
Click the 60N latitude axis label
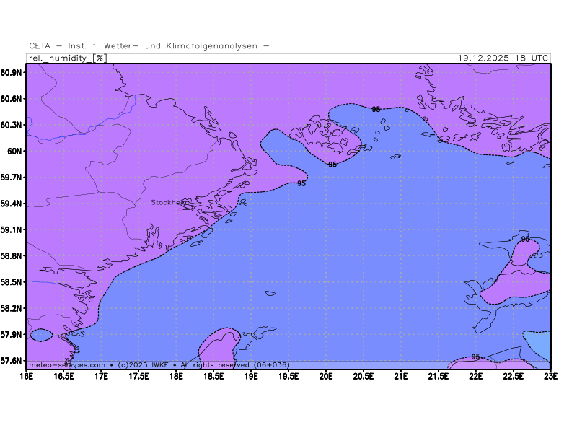coord(16,152)
